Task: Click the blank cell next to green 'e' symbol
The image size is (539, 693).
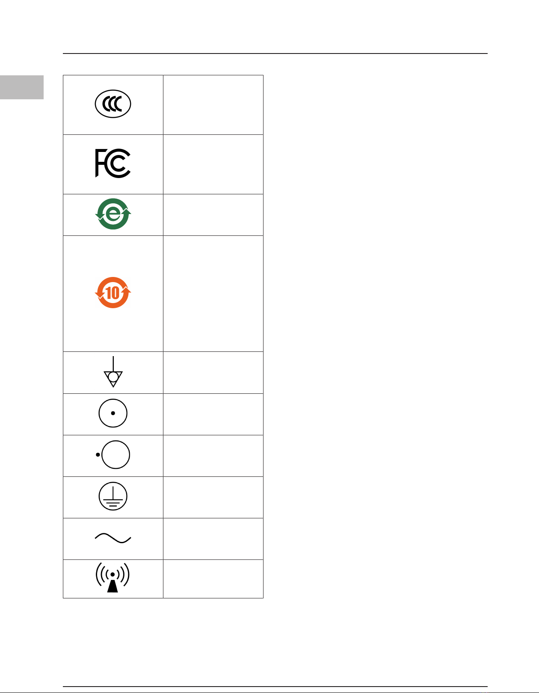Action: 213,215
